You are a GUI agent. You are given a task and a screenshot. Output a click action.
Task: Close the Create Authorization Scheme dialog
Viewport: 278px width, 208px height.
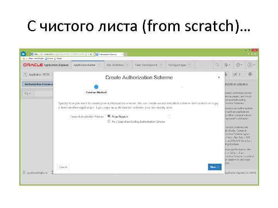(219, 77)
